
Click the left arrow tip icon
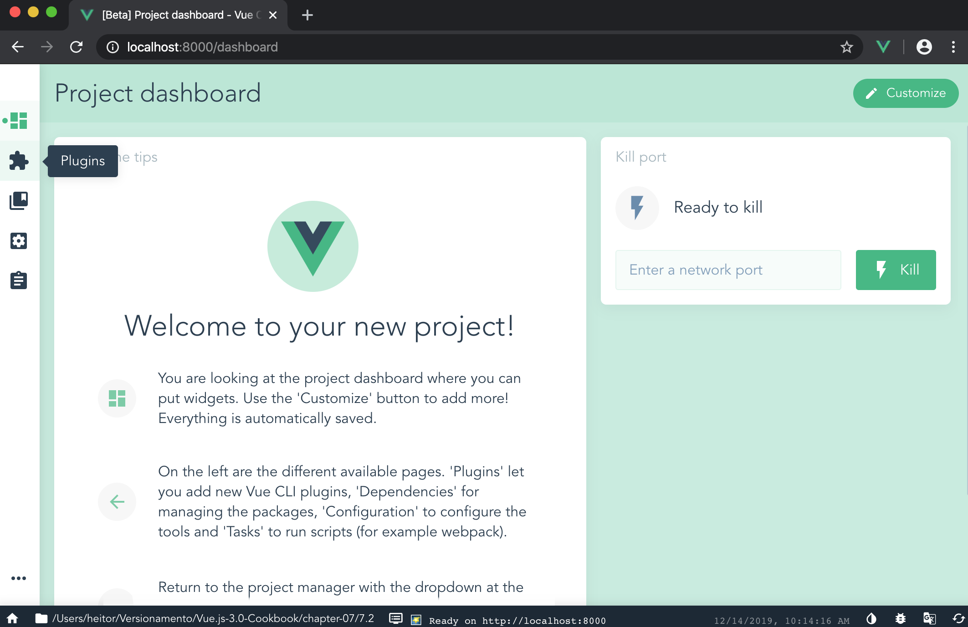tap(117, 502)
